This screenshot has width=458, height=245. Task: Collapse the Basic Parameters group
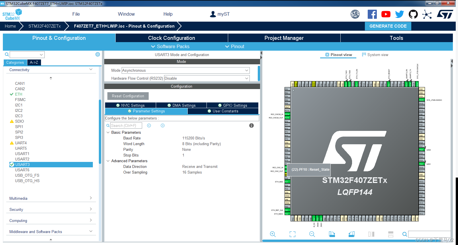(108, 132)
